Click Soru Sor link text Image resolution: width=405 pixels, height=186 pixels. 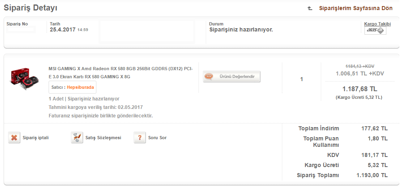(157, 138)
